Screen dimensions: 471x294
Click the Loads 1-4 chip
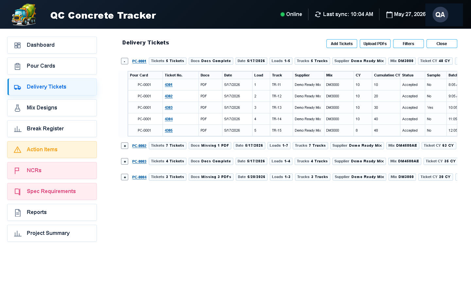281,161
